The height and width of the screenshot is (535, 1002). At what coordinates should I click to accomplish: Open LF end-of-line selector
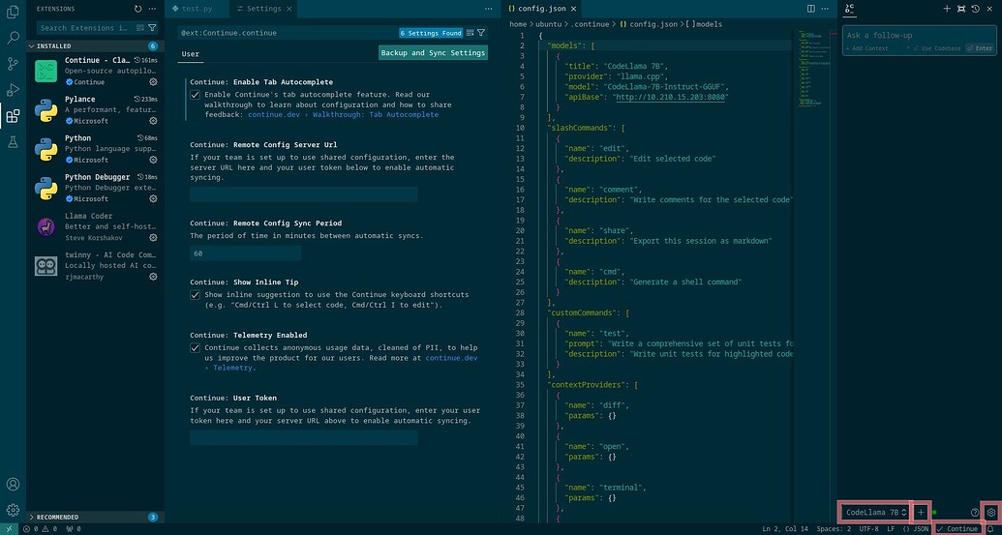tap(891, 528)
